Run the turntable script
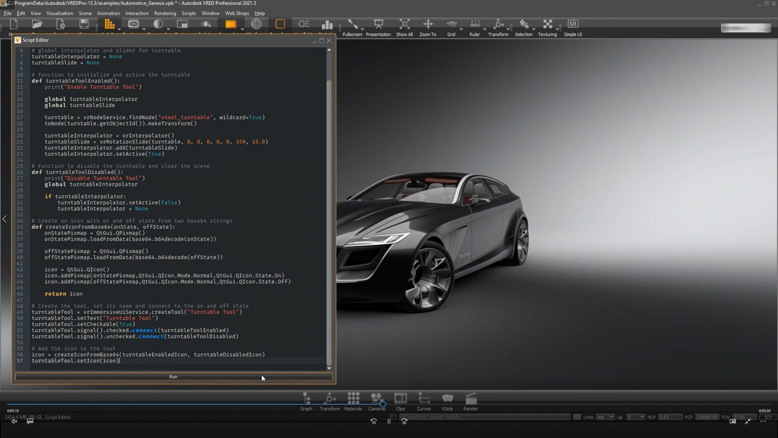 pyautogui.click(x=173, y=377)
